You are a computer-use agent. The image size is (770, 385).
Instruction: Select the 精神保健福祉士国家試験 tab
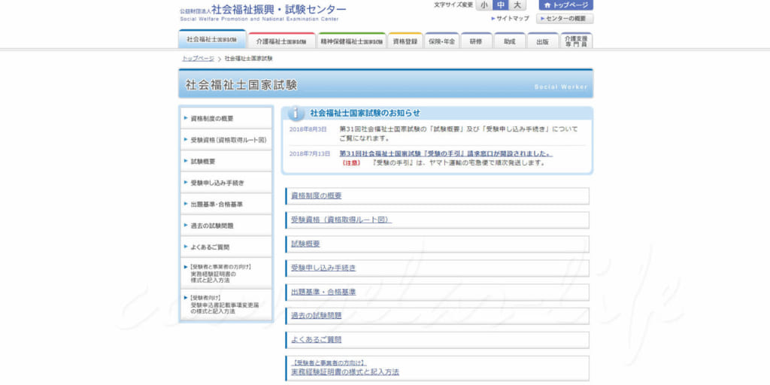click(x=352, y=41)
